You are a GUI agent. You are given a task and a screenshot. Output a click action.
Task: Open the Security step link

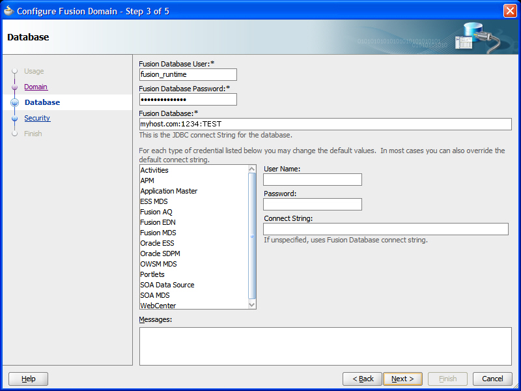37,118
